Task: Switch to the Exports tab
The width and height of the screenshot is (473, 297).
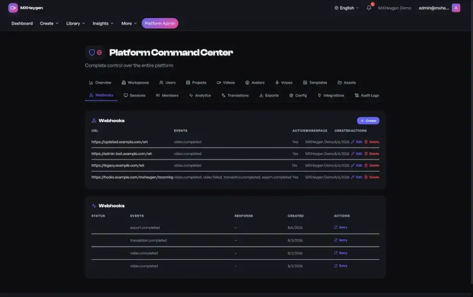Action: tap(269, 95)
